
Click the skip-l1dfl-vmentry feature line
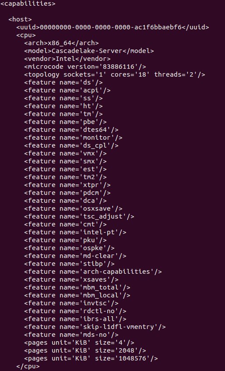pos(95,327)
